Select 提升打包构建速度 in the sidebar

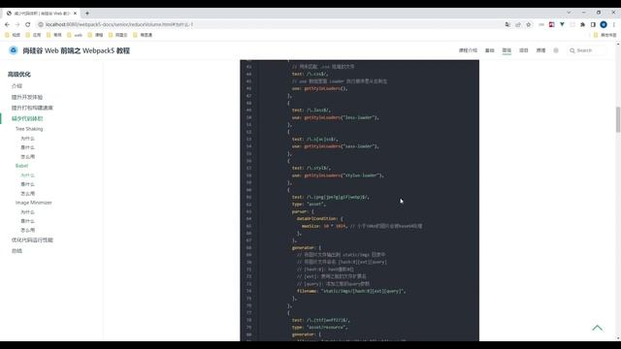(x=32, y=108)
